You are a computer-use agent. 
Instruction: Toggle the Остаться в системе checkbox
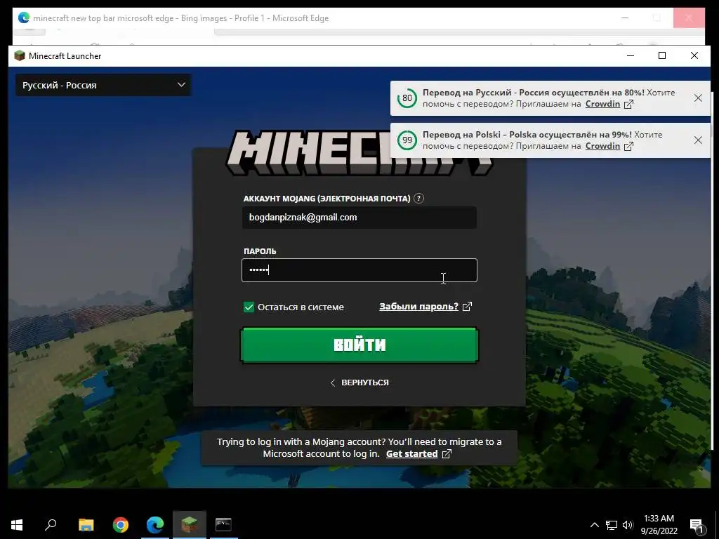[249, 307]
